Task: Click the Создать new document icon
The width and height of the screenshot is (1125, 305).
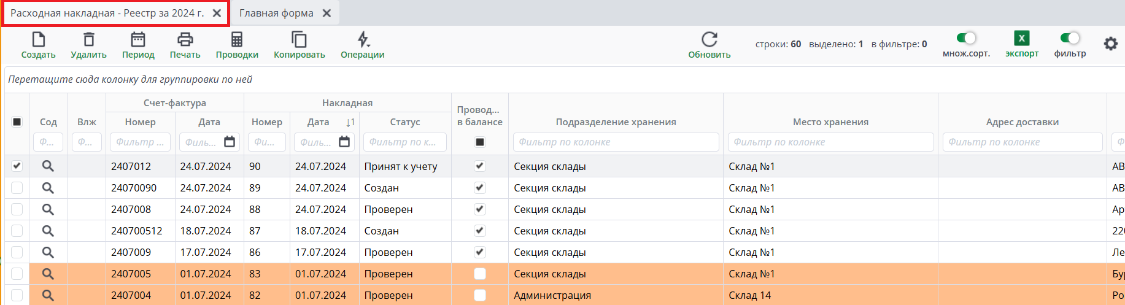Action: click(38, 40)
